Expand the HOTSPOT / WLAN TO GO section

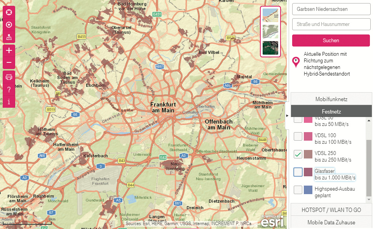(x=331, y=210)
